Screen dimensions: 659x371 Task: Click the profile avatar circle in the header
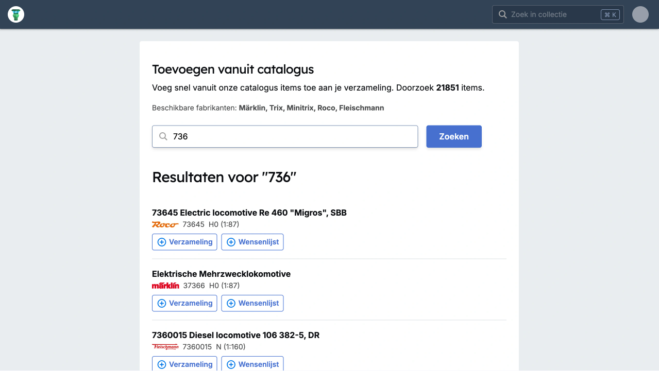pyautogui.click(x=640, y=14)
